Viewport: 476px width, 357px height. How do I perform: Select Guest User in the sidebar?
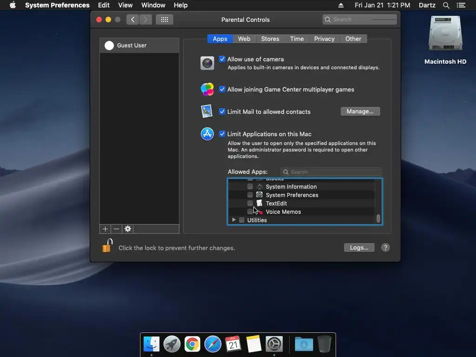click(139, 46)
